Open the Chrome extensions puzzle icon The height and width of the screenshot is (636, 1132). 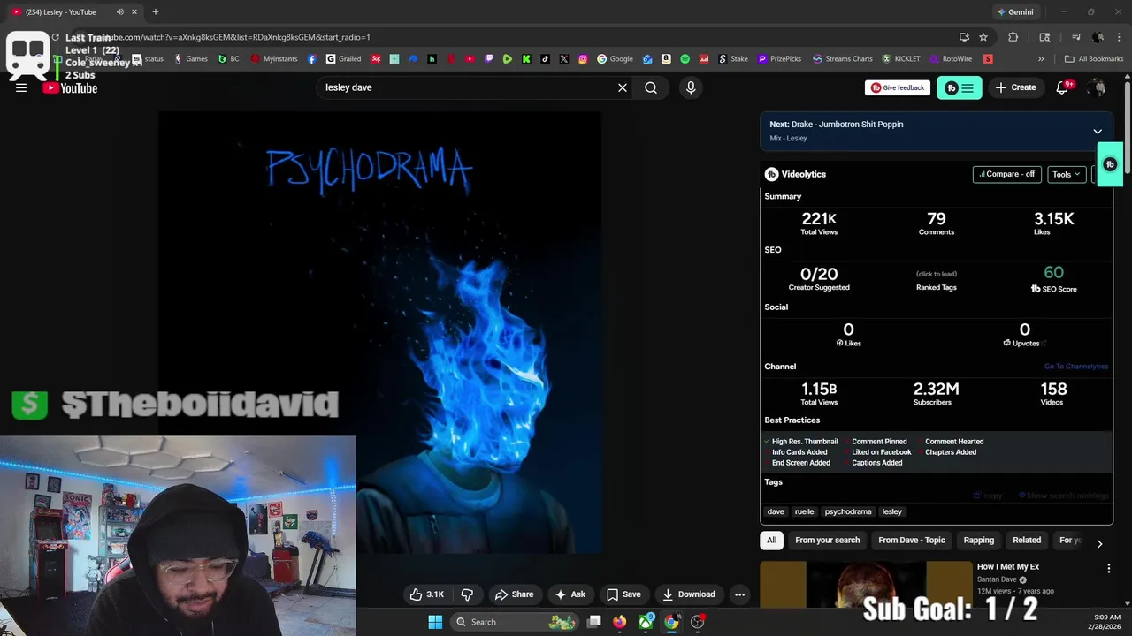pos(1013,37)
